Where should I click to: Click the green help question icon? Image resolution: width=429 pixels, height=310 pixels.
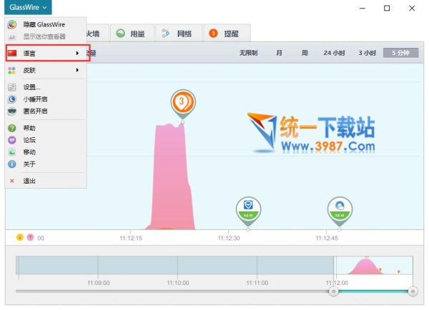(x=11, y=128)
